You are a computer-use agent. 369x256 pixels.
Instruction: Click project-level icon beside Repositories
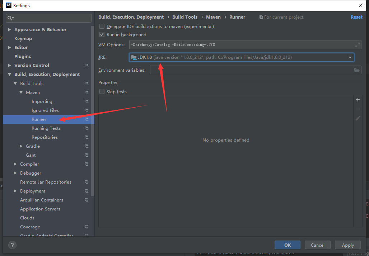87,137
